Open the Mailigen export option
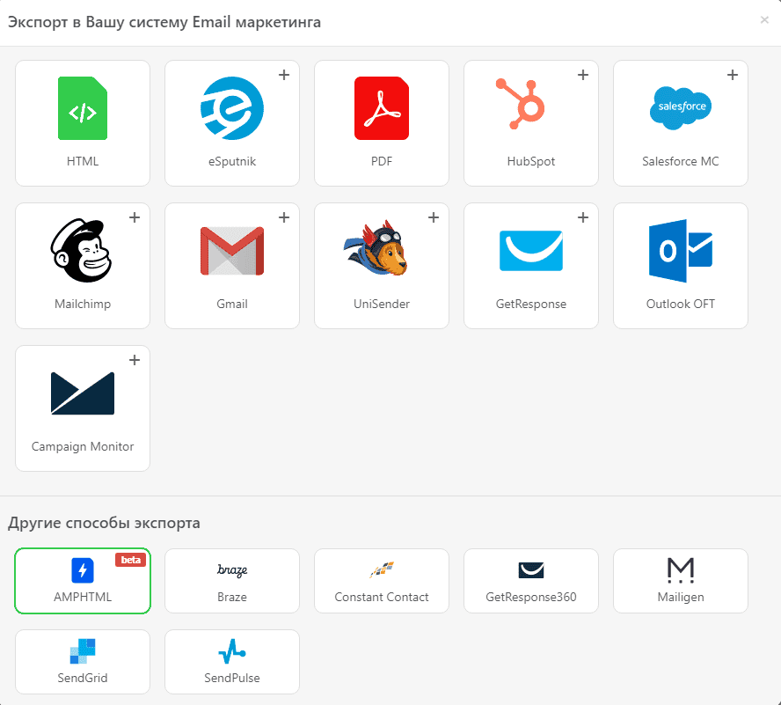The width and height of the screenshot is (781, 705). click(680, 581)
